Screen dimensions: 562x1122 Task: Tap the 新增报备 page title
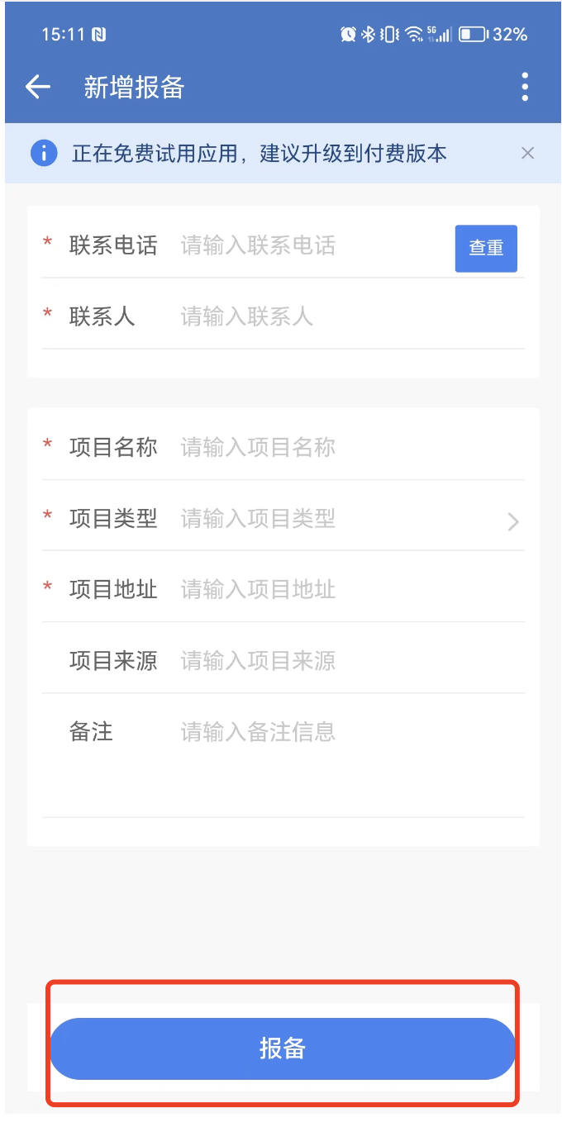134,88
